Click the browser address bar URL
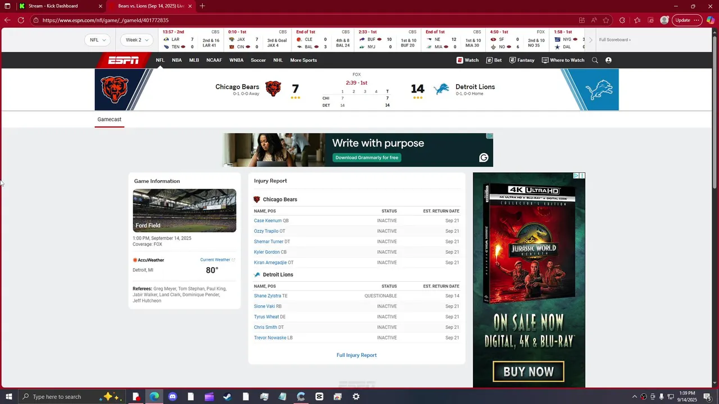This screenshot has height=404, width=719. [x=106, y=20]
